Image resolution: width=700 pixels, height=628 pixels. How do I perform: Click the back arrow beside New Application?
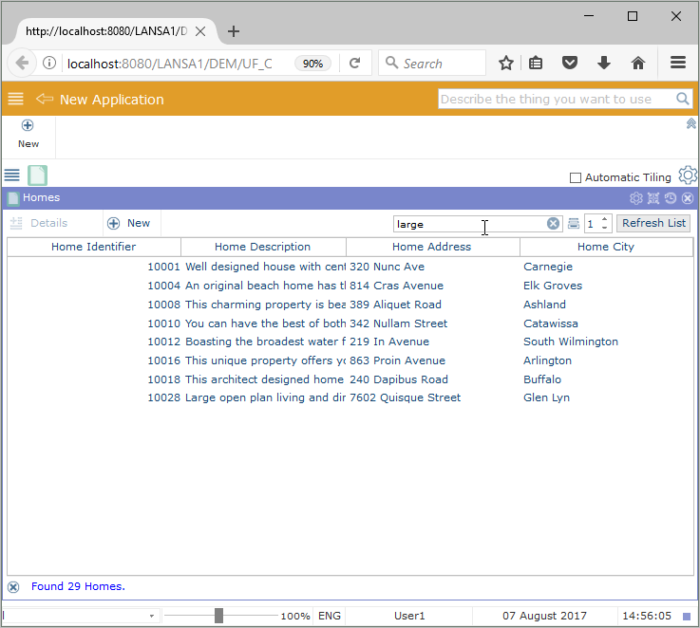click(44, 100)
